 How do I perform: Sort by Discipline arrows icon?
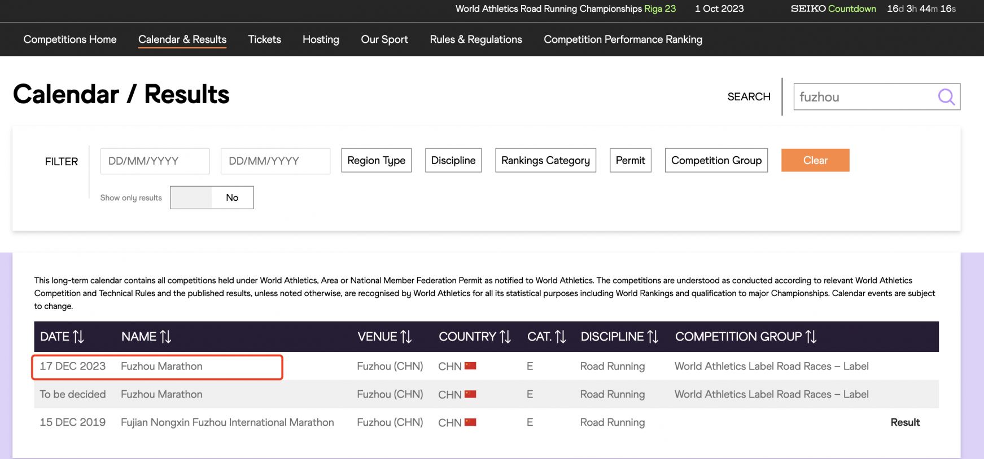(x=653, y=337)
